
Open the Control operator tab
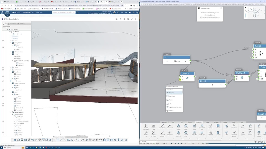[190, 122]
